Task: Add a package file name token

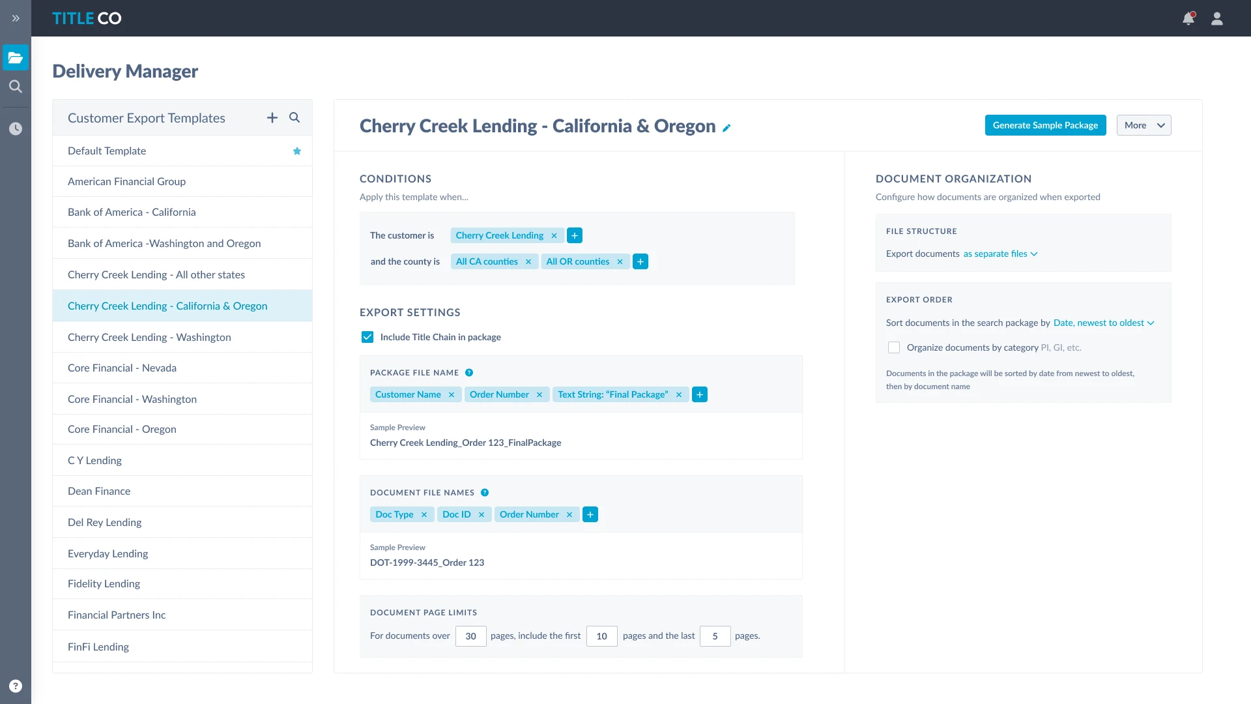Action: click(x=700, y=394)
